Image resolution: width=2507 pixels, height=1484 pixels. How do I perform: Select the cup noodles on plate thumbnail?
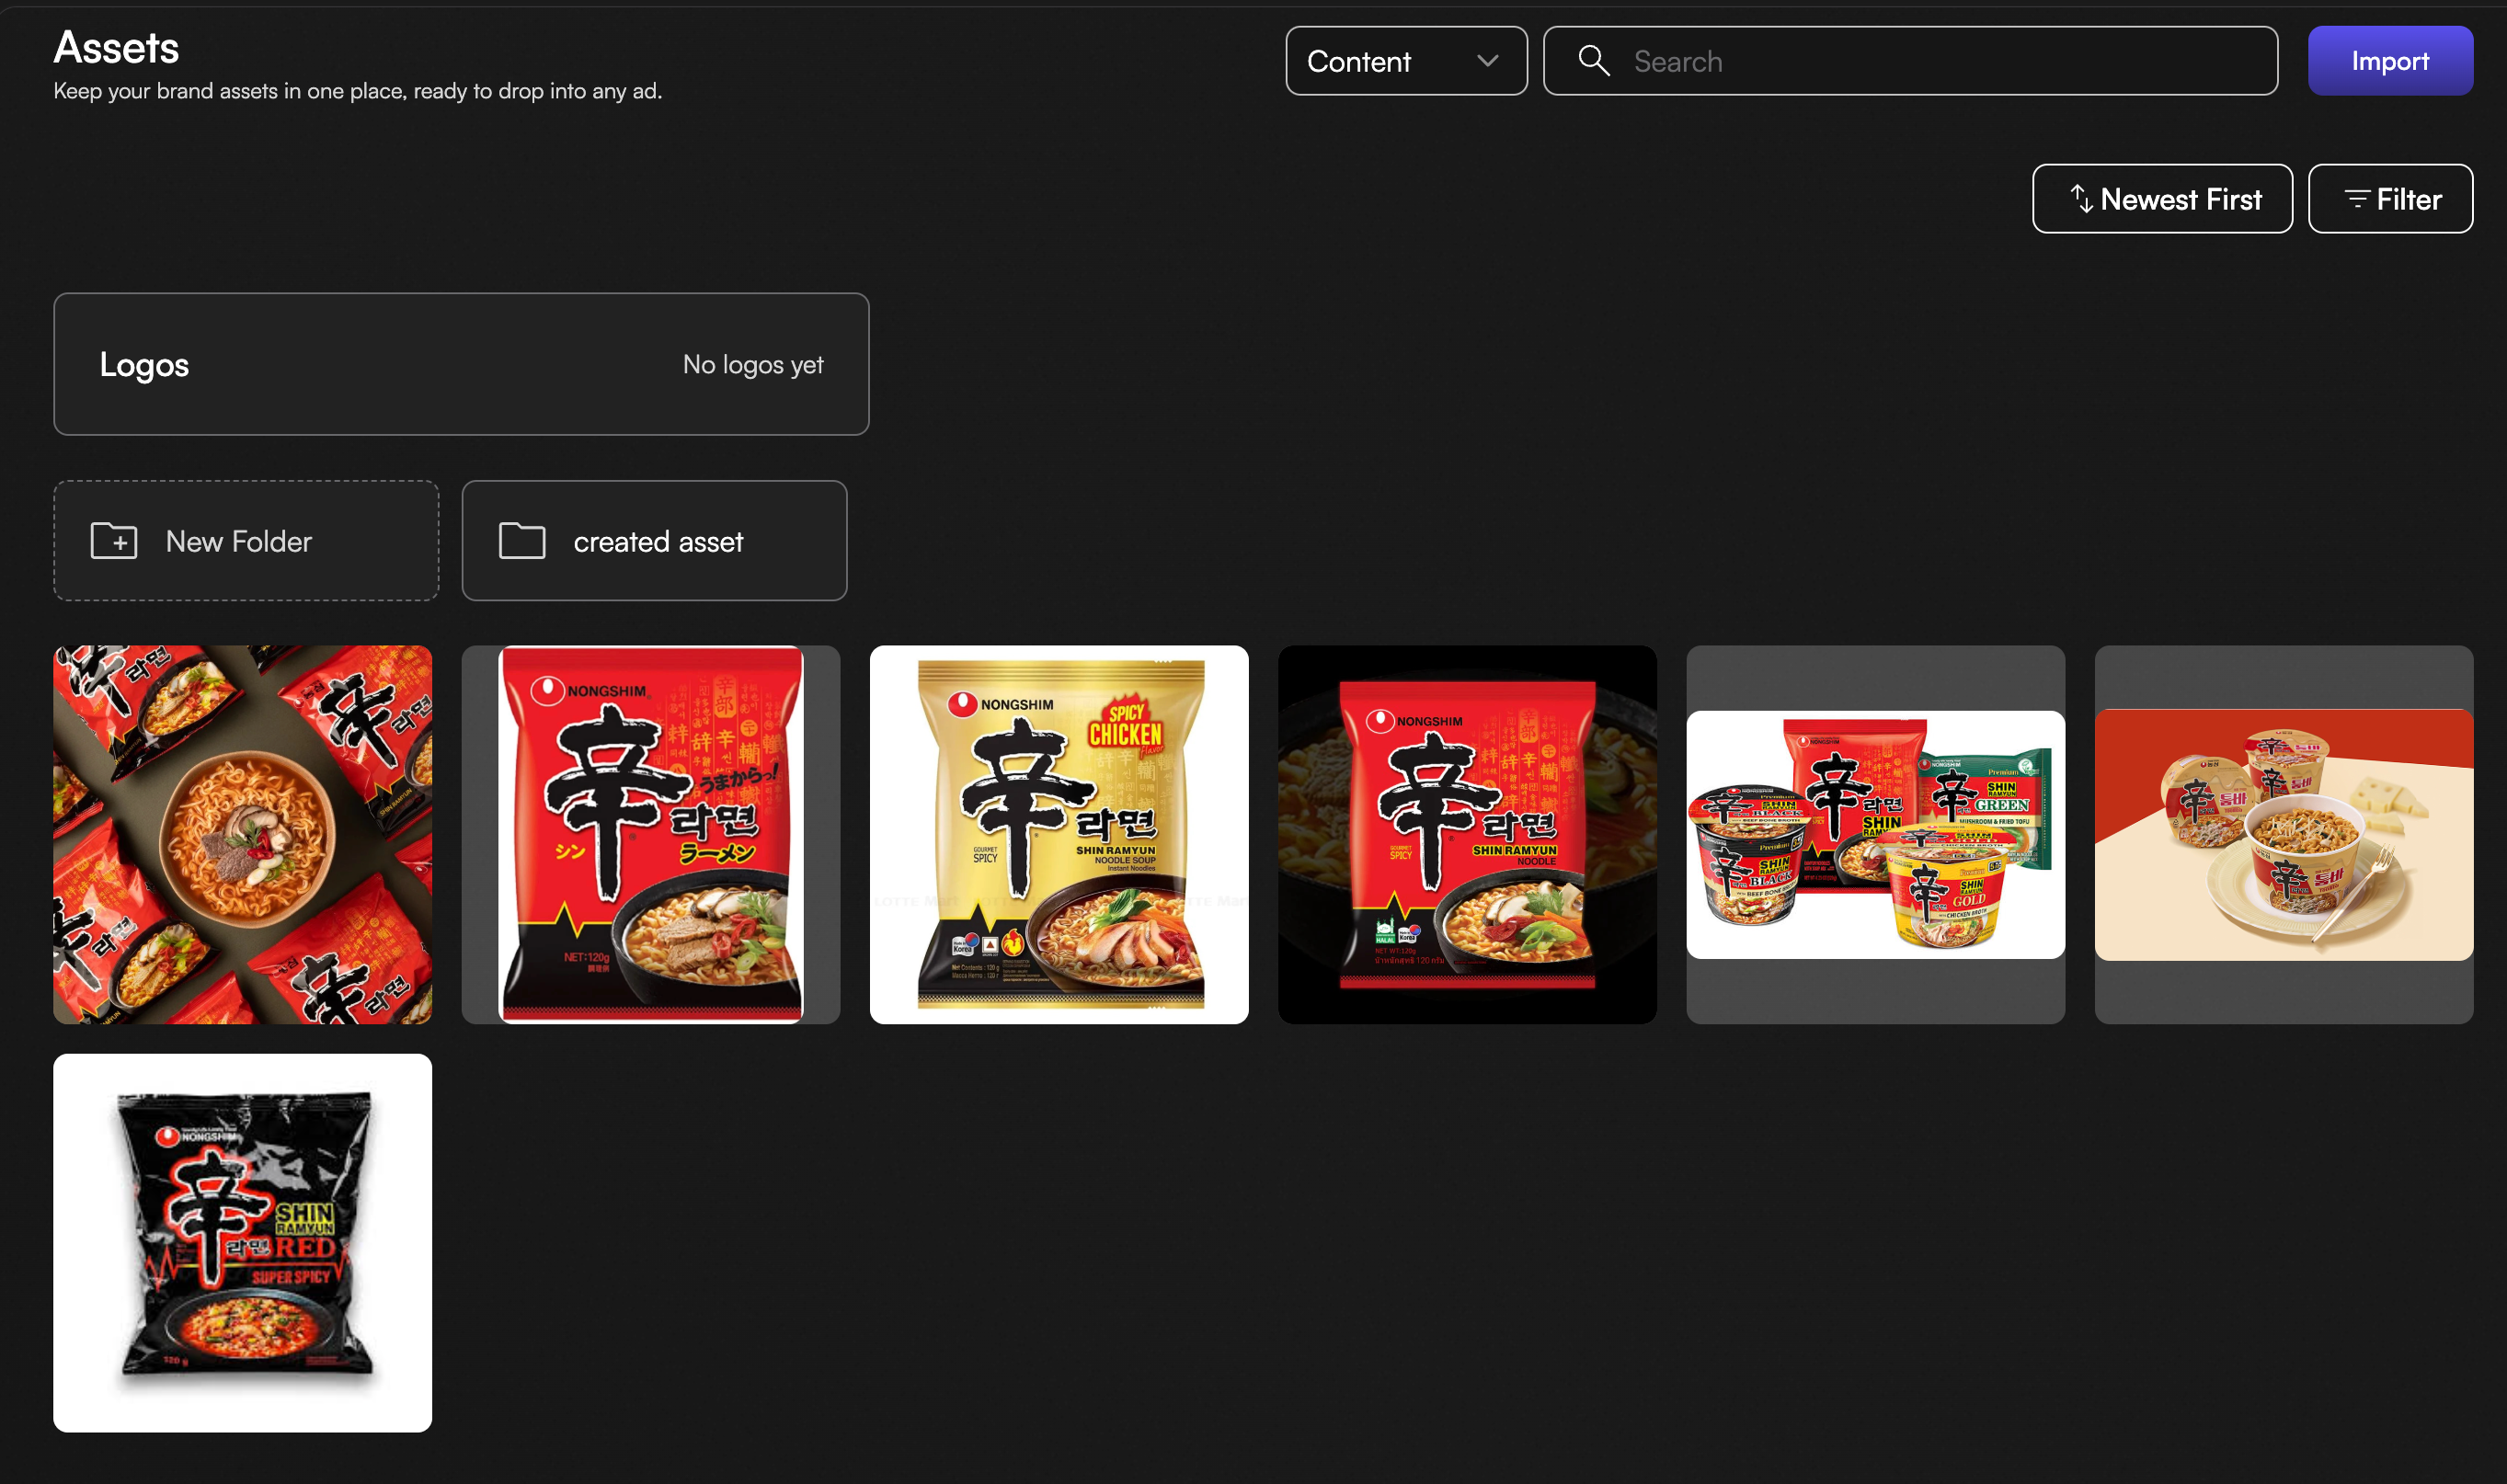(x=2284, y=835)
